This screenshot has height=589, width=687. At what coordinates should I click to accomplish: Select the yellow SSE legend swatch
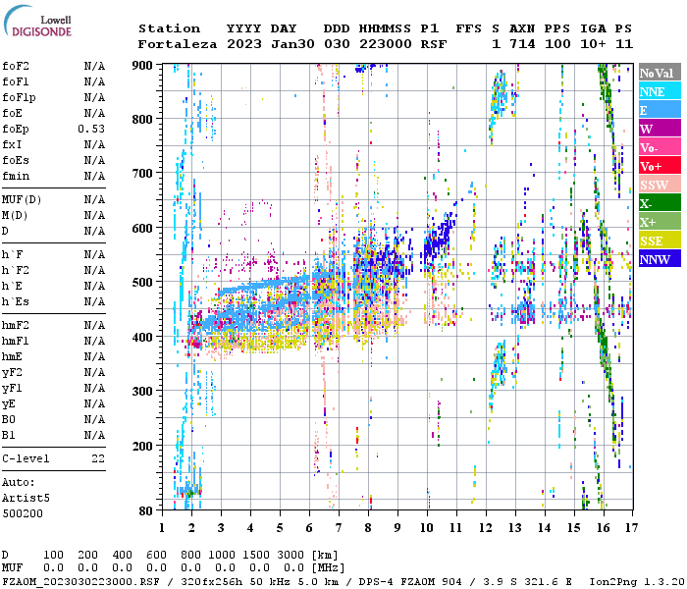(660, 241)
